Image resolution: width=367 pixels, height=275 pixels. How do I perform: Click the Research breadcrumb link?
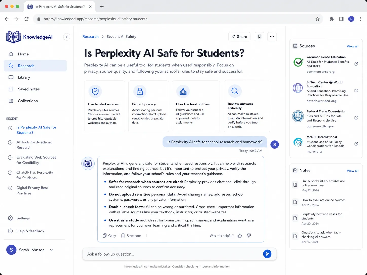click(x=90, y=37)
